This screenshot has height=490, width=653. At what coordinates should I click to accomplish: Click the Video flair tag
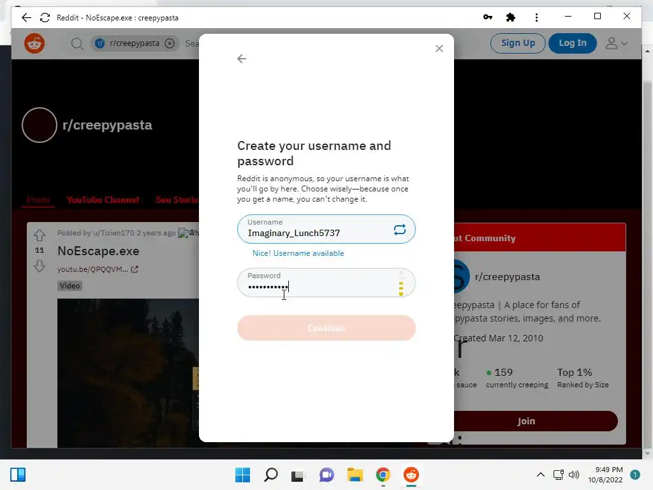pyautogui.click(x=70, y=286)
